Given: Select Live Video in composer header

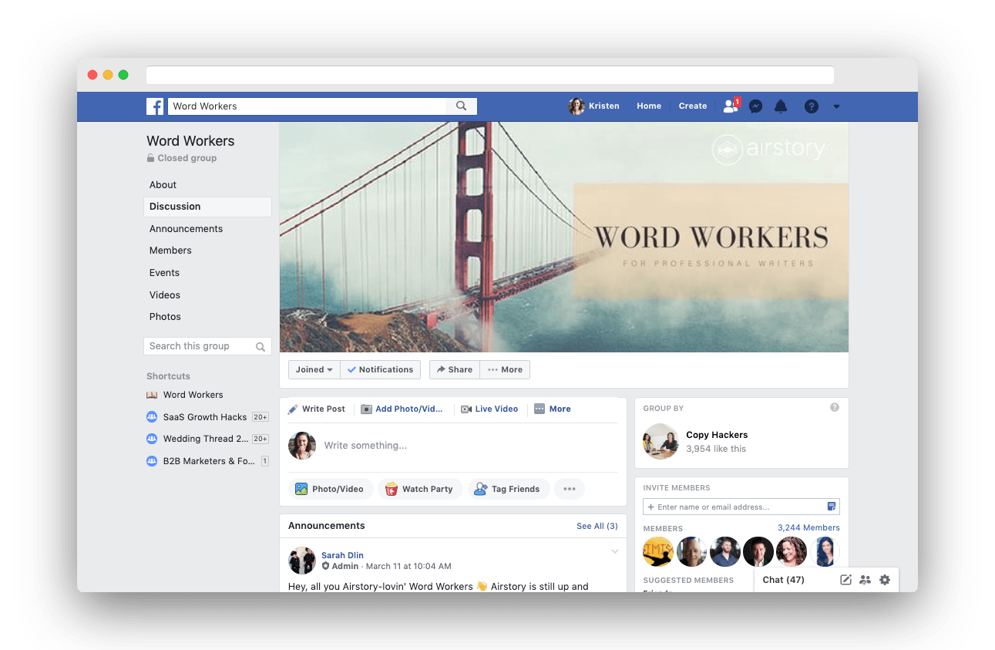Looking at the screenshot, I should tap(489, 409).
